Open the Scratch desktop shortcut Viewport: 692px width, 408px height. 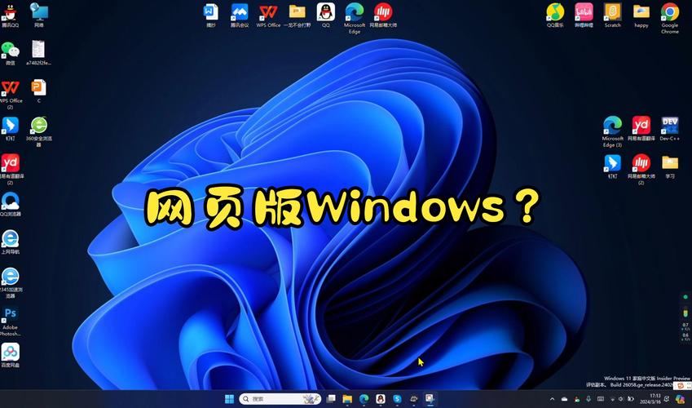tap(613, 16)
